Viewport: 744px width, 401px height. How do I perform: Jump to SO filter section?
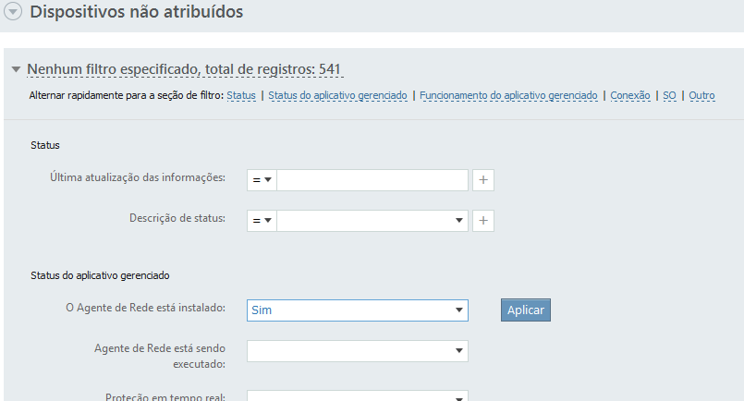(x=669, y=95)
